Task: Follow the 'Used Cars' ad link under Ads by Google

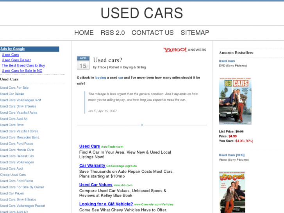Action: point(10,55)
